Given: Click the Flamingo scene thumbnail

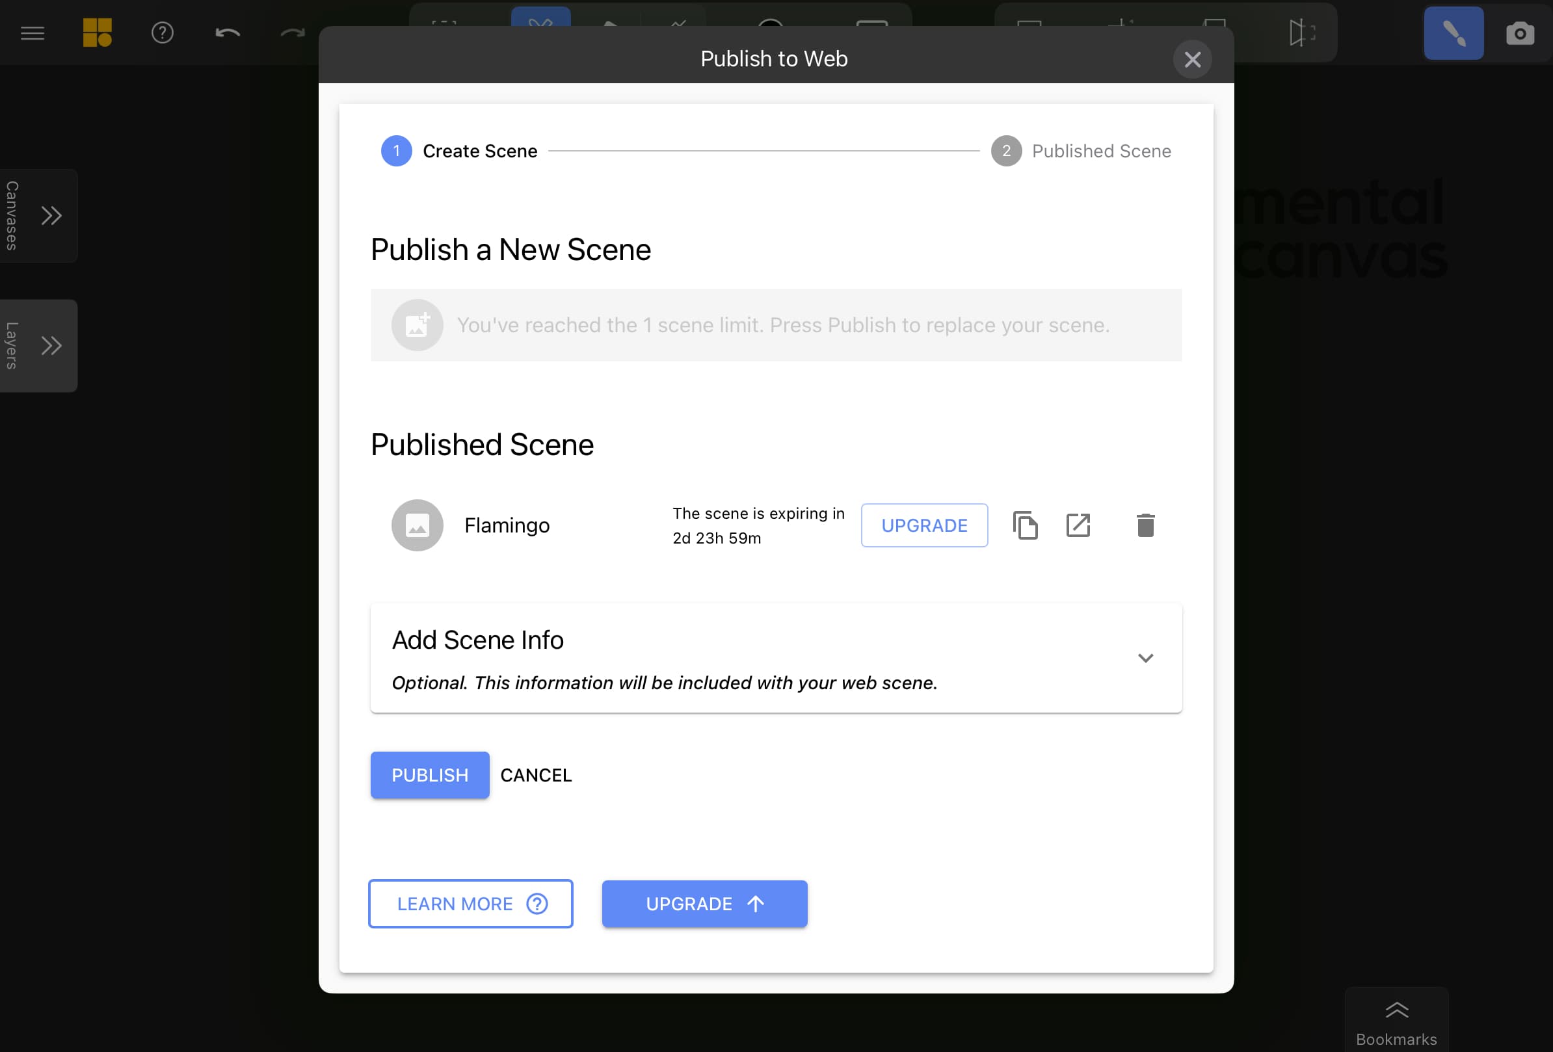Looking at the screenshot, I should pyautogui.click(x=417, y=525).
